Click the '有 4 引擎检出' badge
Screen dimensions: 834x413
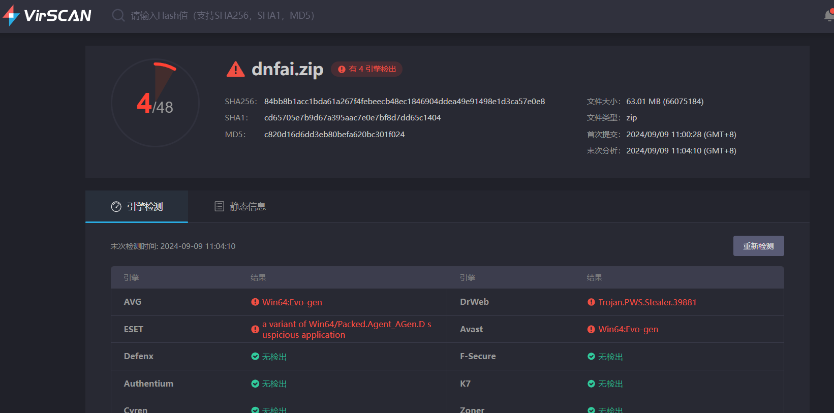[367, 69]
